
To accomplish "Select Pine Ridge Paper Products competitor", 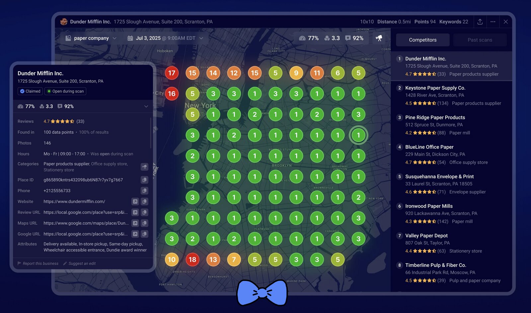I will point(451,125).
